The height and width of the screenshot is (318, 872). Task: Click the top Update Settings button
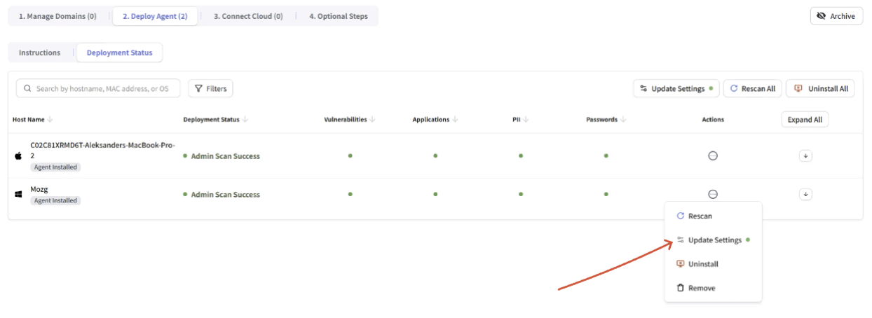point(676,89)
